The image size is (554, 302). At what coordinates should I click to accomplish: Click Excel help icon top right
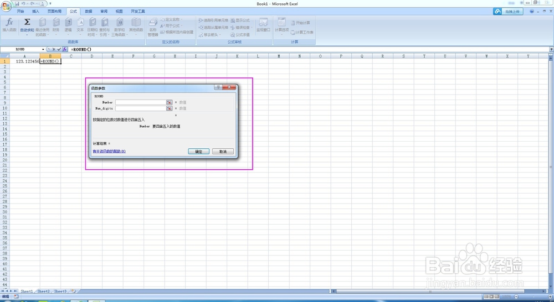click(532, 11)
